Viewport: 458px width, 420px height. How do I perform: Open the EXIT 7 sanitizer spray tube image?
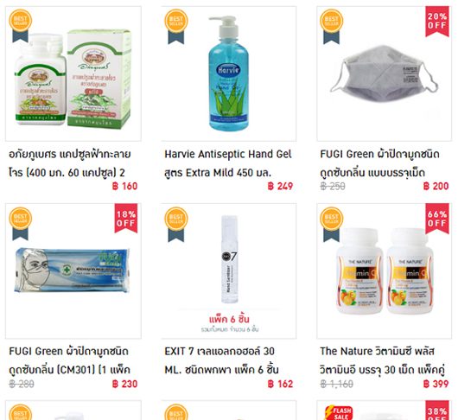pos(230,259)
